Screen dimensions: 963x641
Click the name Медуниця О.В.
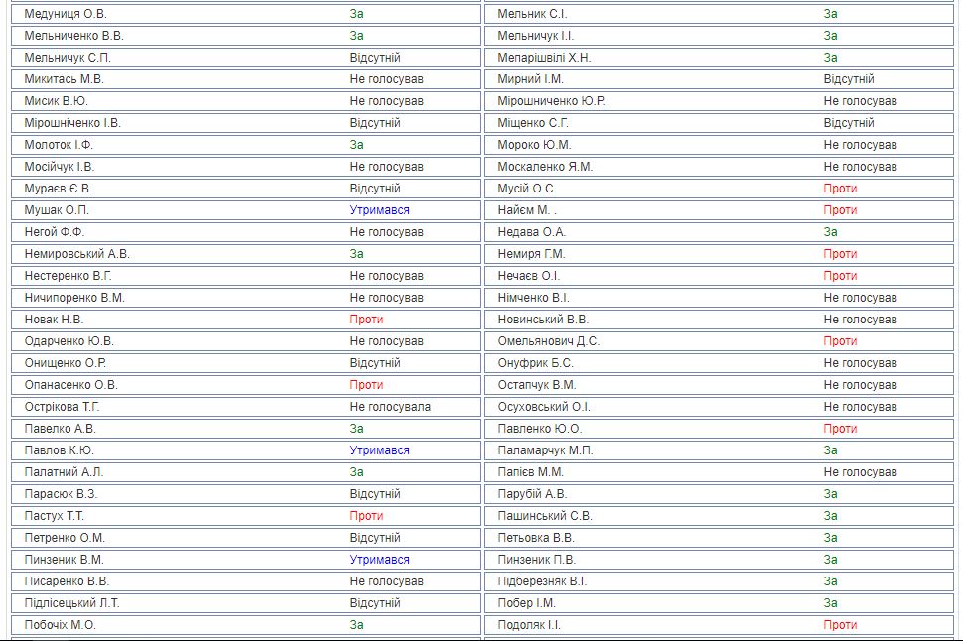66,14
